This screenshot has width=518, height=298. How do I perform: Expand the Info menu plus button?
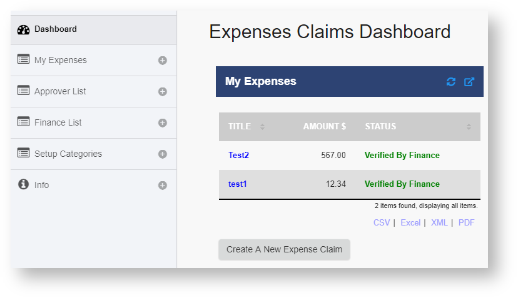point(163,186)
